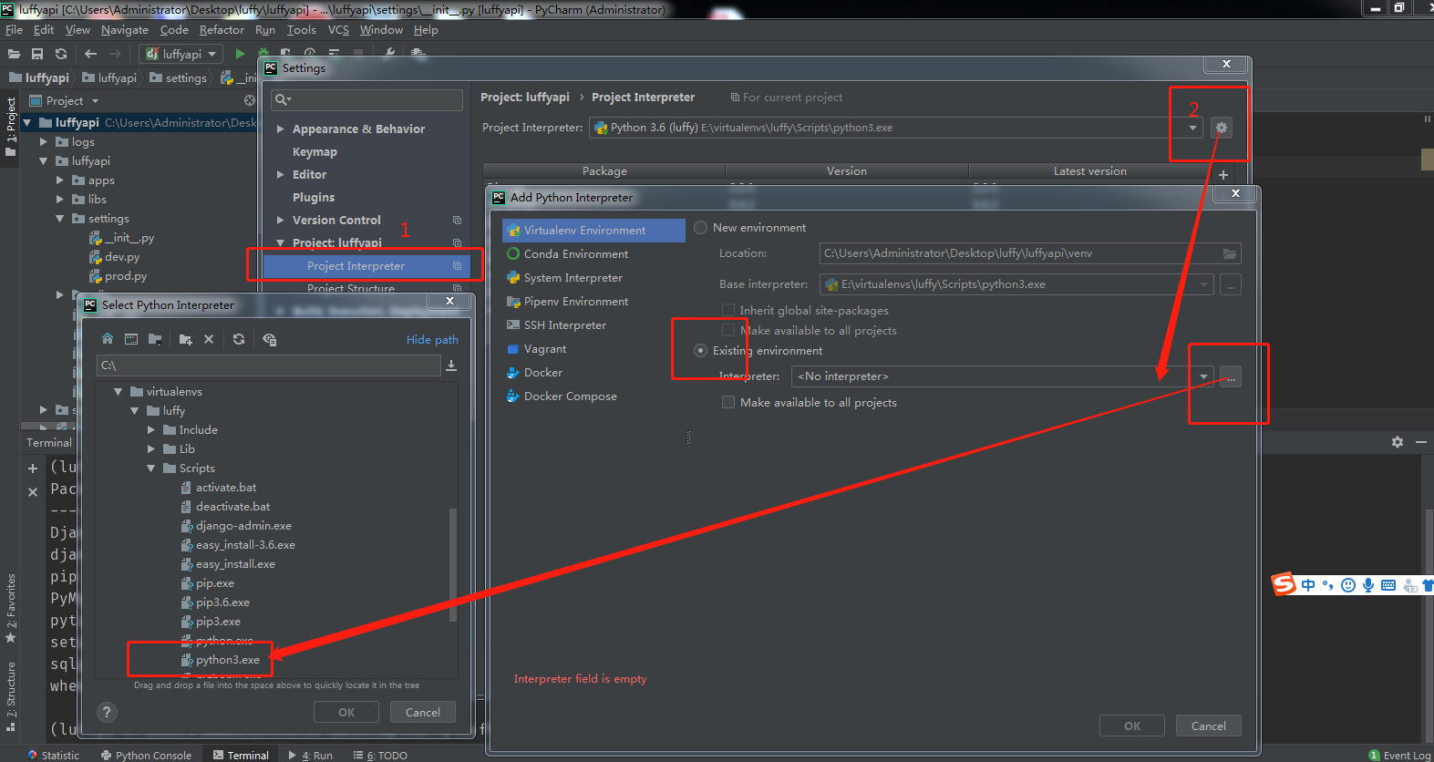Choose System Interpreter in the type list
Image resolution: width=1434 pixels, height=762 pixels.
(x=573, y=278)
